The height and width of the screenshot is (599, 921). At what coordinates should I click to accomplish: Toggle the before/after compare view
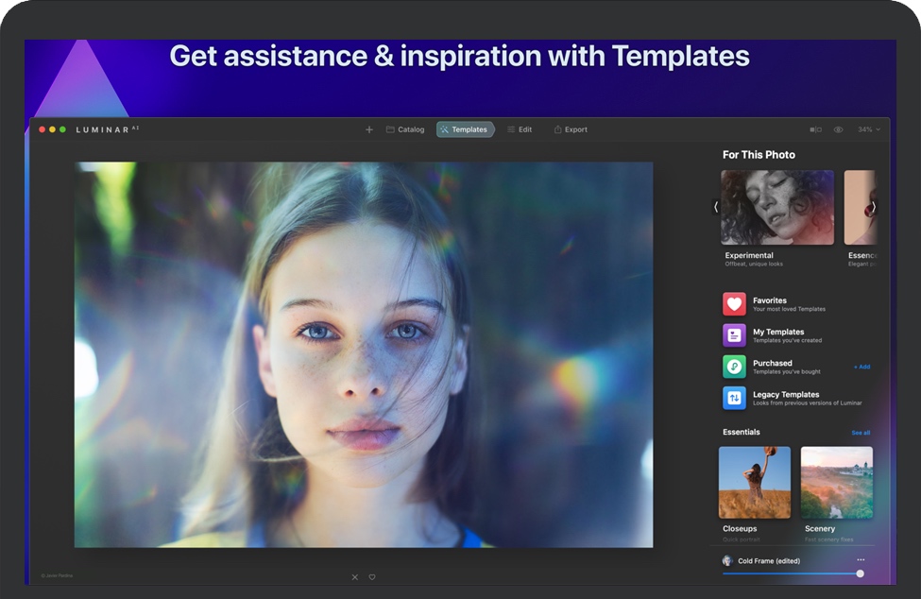[x=815, y=129]
